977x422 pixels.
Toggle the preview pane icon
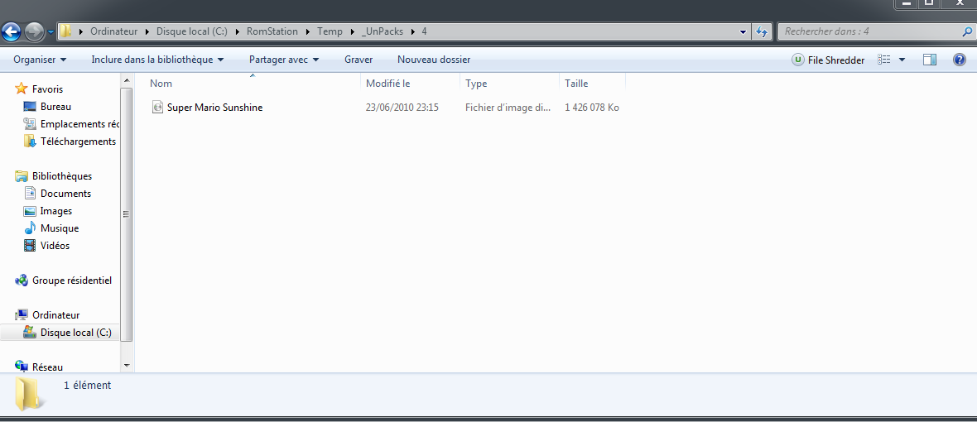pyautogui.click(x=930, y=60)
